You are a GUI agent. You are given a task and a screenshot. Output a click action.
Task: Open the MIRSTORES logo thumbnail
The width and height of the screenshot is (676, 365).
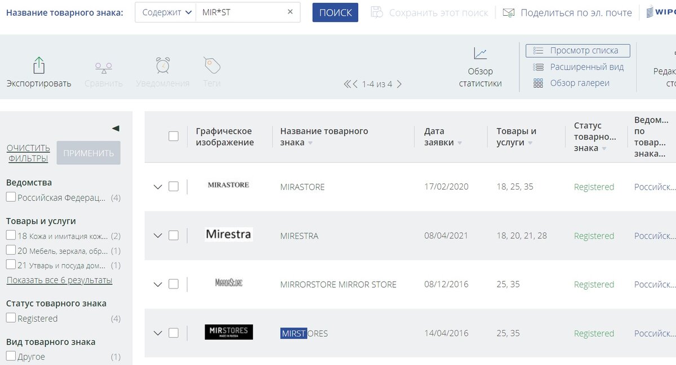[x=229, y=332]
